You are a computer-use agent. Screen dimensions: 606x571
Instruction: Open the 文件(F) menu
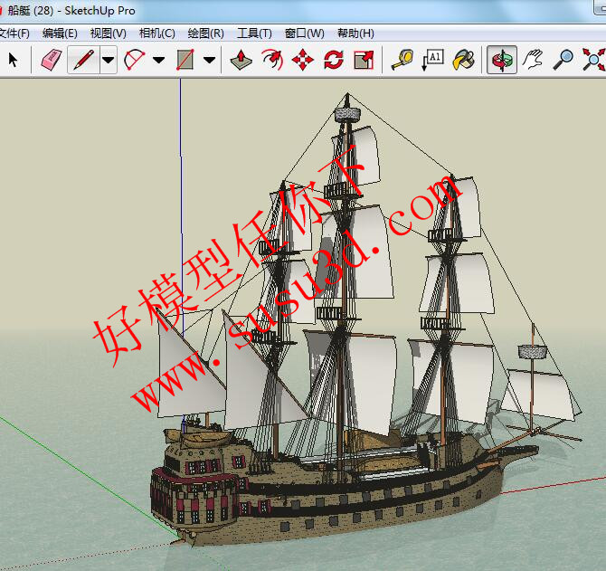pos(14,33)
